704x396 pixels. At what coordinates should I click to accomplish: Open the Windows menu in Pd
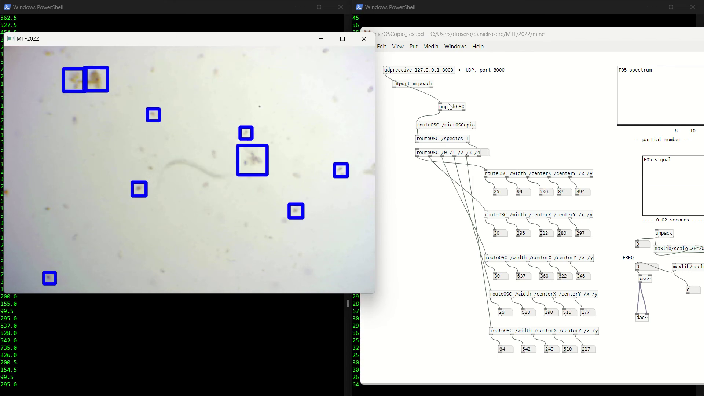pyautogui.click(x=455, y=47)
